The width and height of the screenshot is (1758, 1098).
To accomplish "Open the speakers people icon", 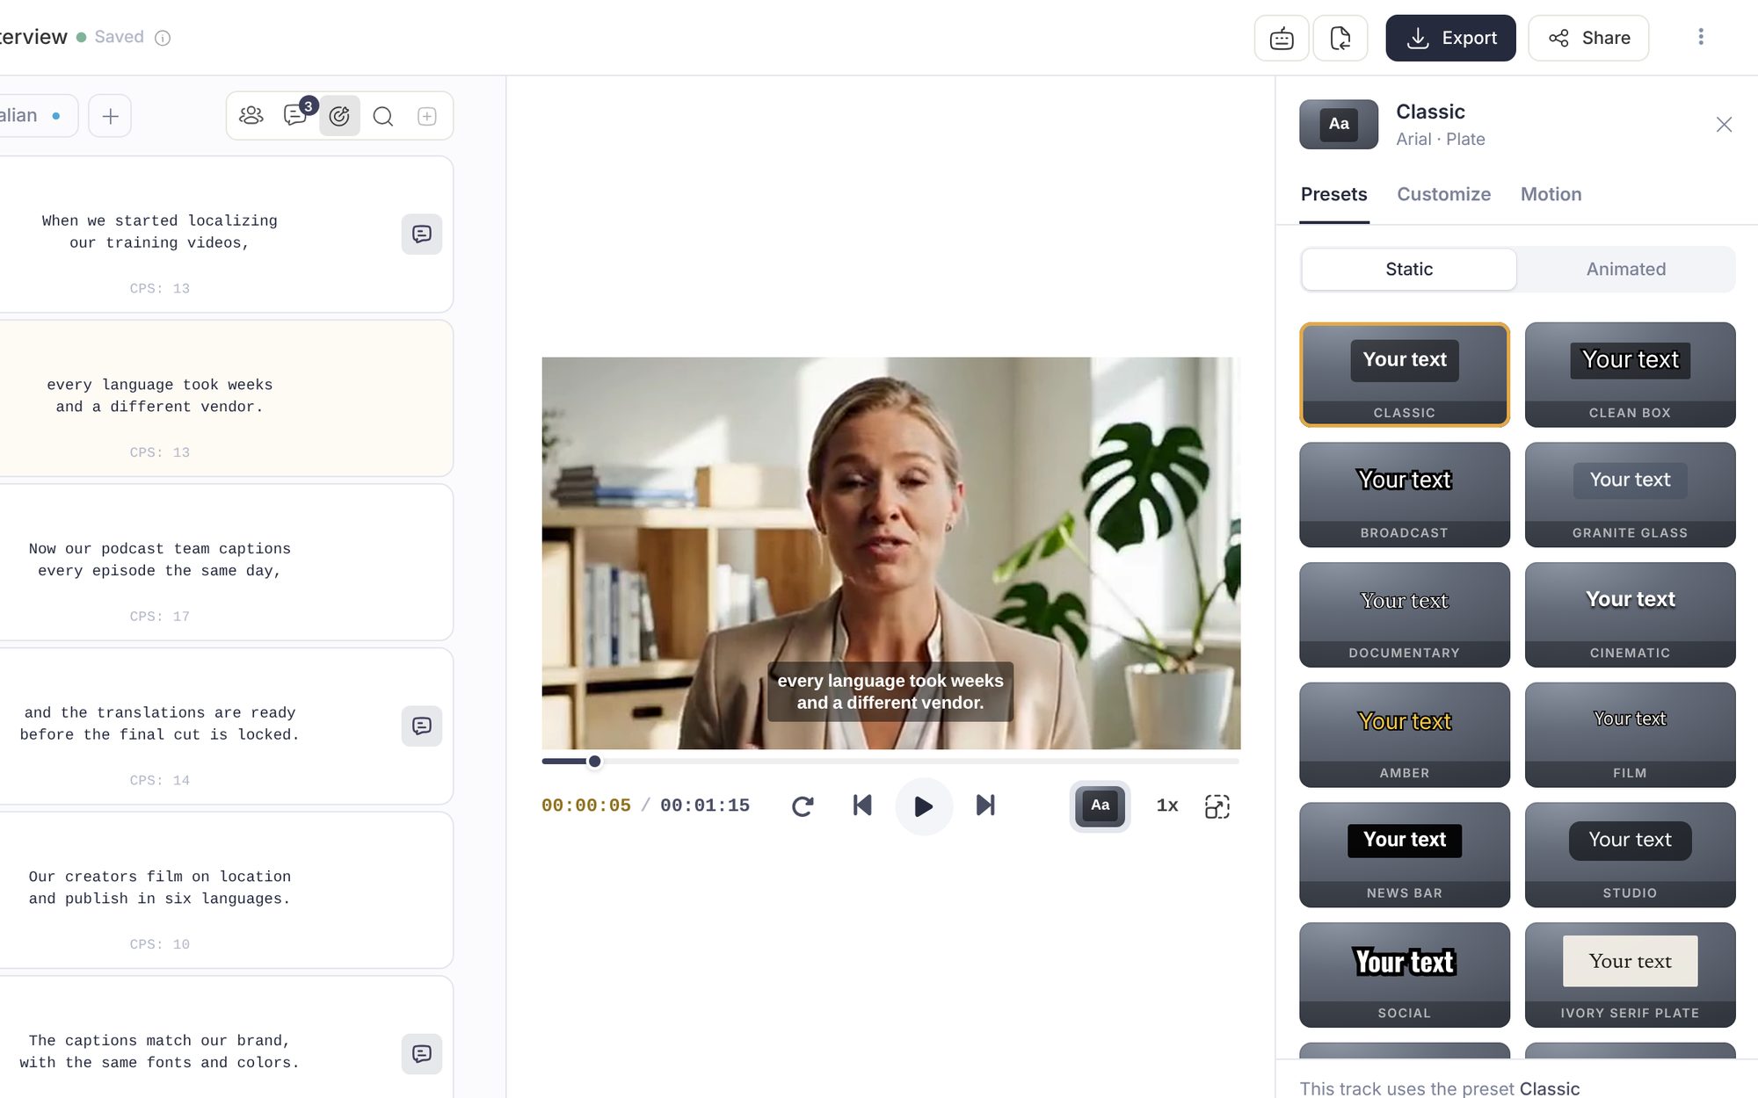I will click(x=251, y=116).
